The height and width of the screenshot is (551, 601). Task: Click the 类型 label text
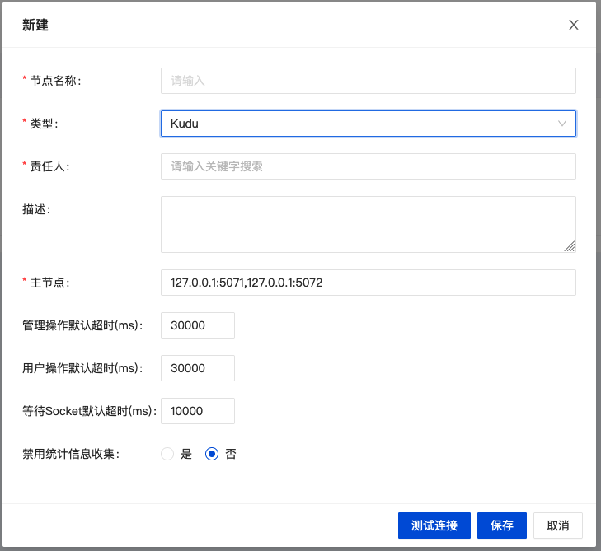click(44, 124)
